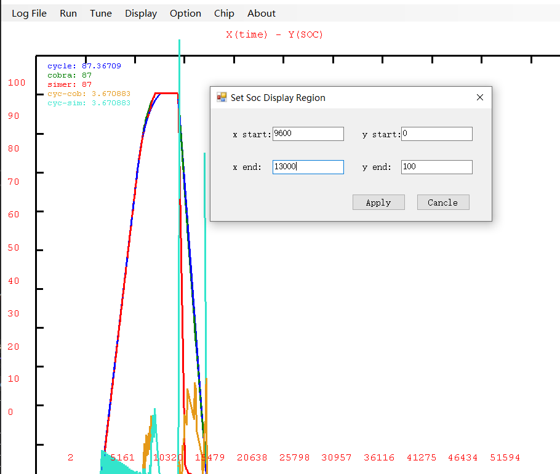
Task: Open the Option menu
Action: (185, 14)
